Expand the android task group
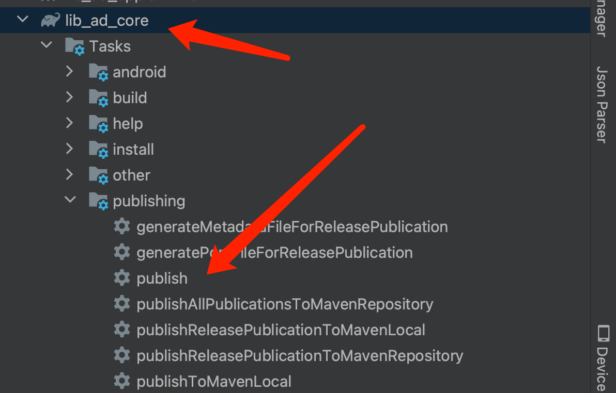Image resolution: width=616 pixels, height=393 pixels. [70, 71]
